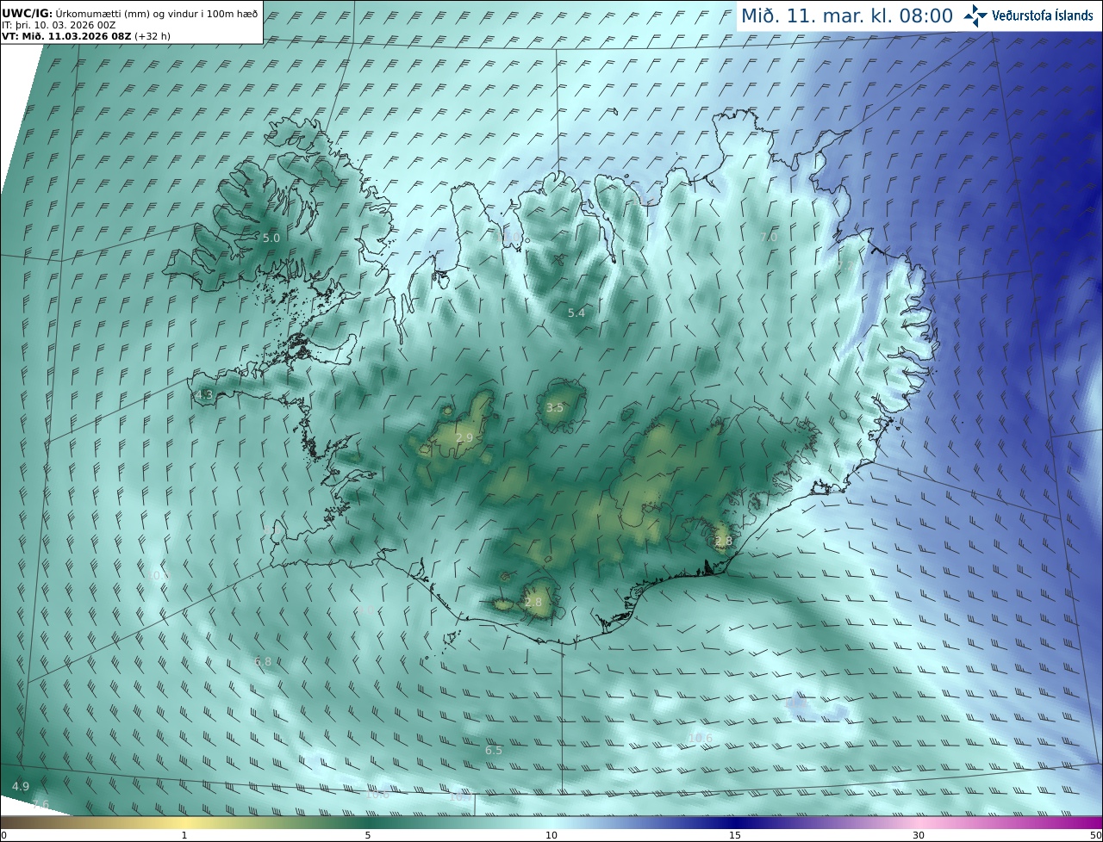Click the yellow section of the color scale
The height and width of the screenshot is (842, 1103).
184,822
